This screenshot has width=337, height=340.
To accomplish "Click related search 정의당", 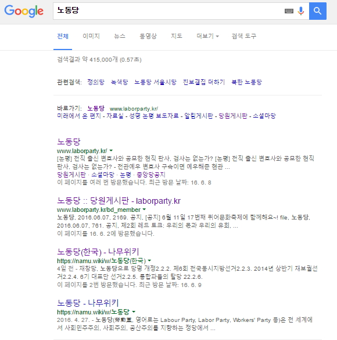I will click(96, 82).
